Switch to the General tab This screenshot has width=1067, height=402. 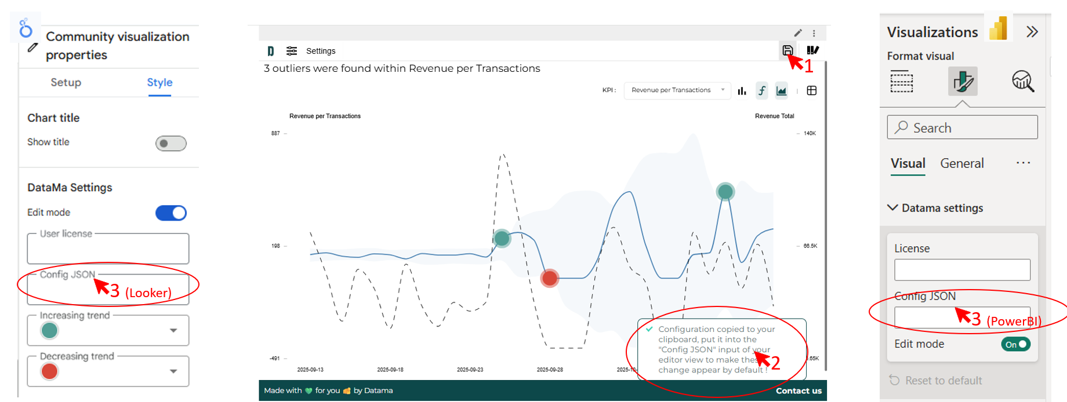click(x=962, y=163)
